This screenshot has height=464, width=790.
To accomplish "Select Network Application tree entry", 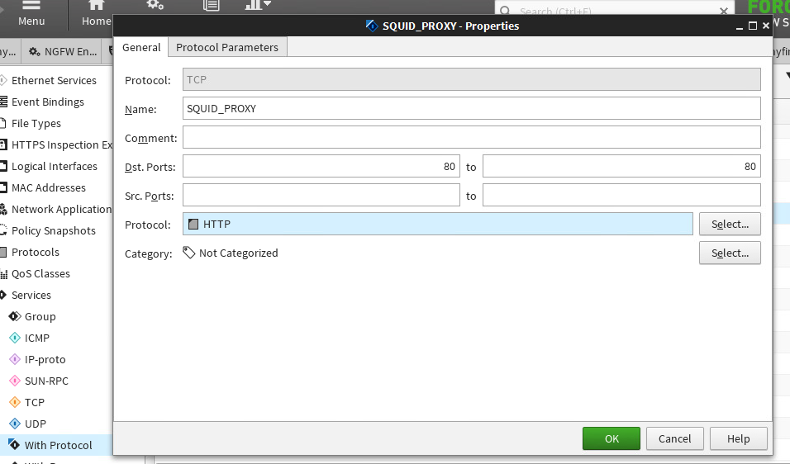I will [x=61, y=210].
